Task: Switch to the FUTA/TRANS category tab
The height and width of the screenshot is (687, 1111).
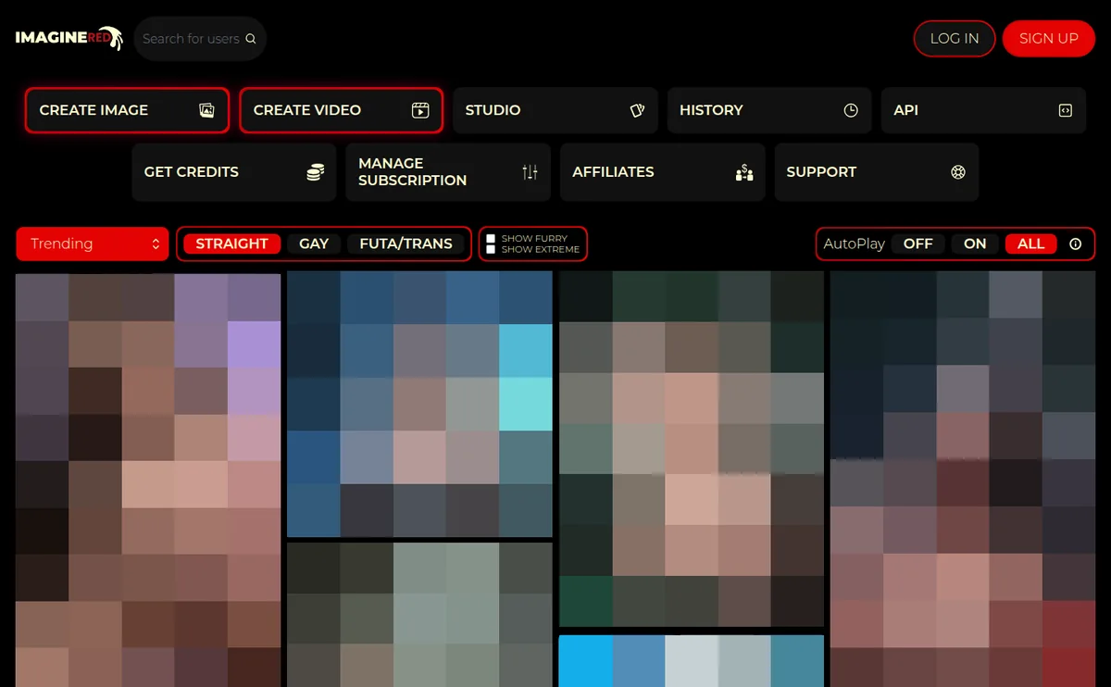Action: coord(406,244)
